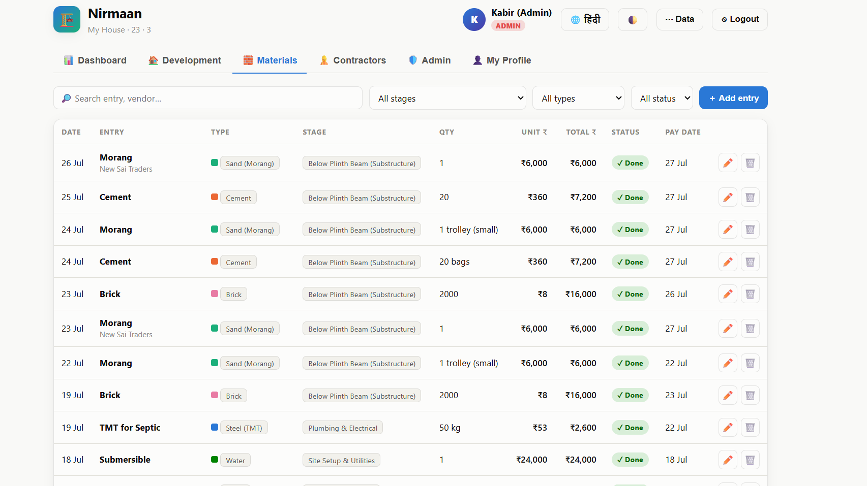The height and width of the screenshot is (486, 867).
Task: Expand the All status dropdown
Action: point(662,98)
